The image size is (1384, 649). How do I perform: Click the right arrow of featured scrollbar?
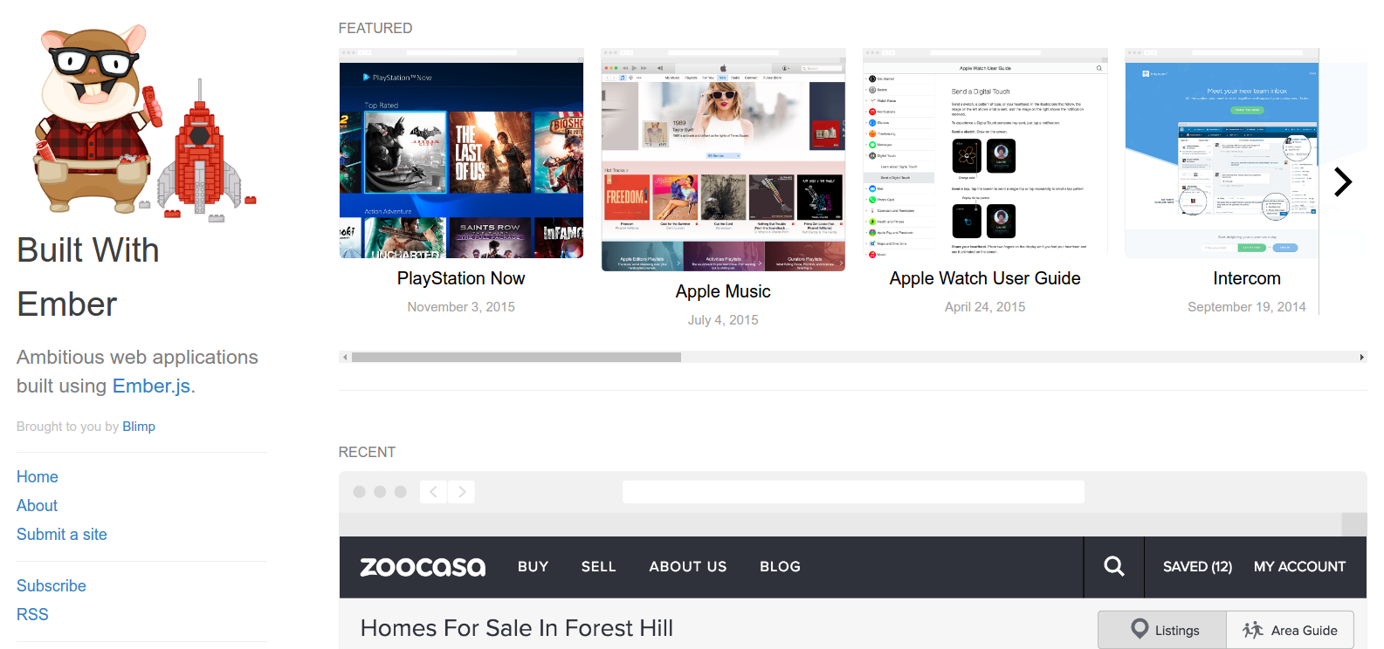pyautogui.click(x=1361, y=357)
